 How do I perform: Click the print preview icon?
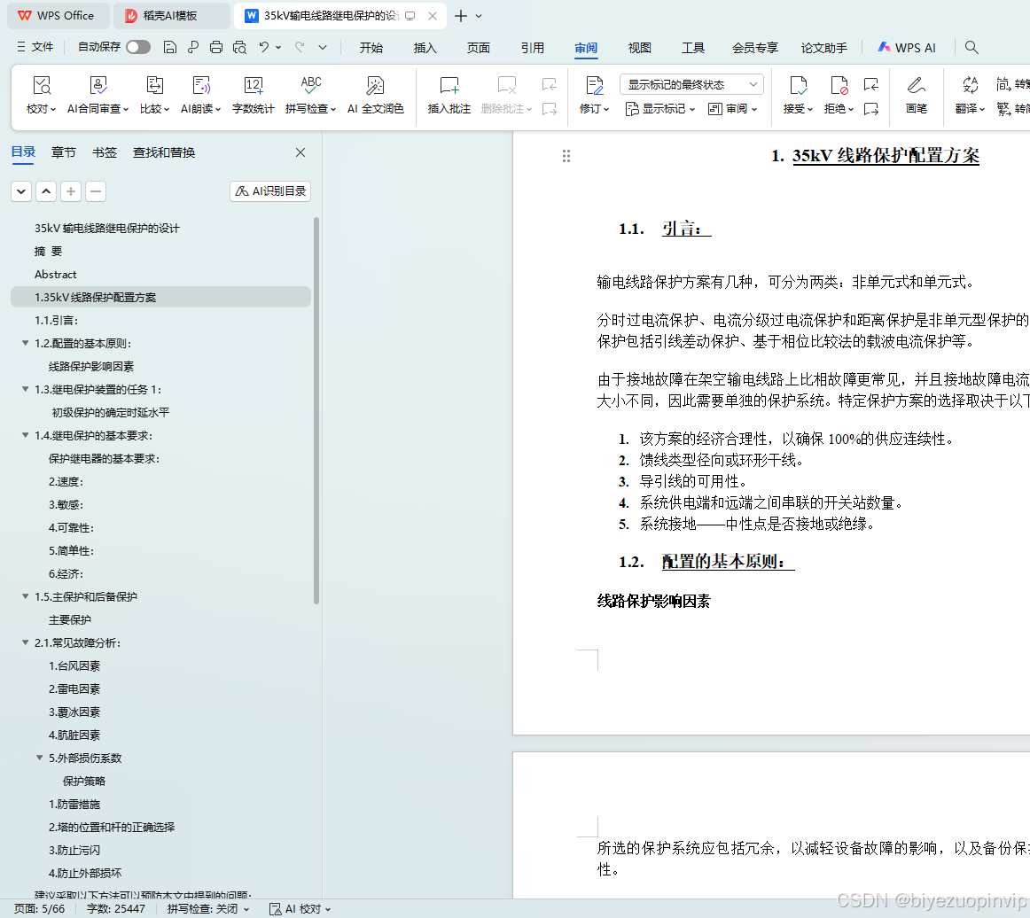pyautogui.click(x=239, y=47)
